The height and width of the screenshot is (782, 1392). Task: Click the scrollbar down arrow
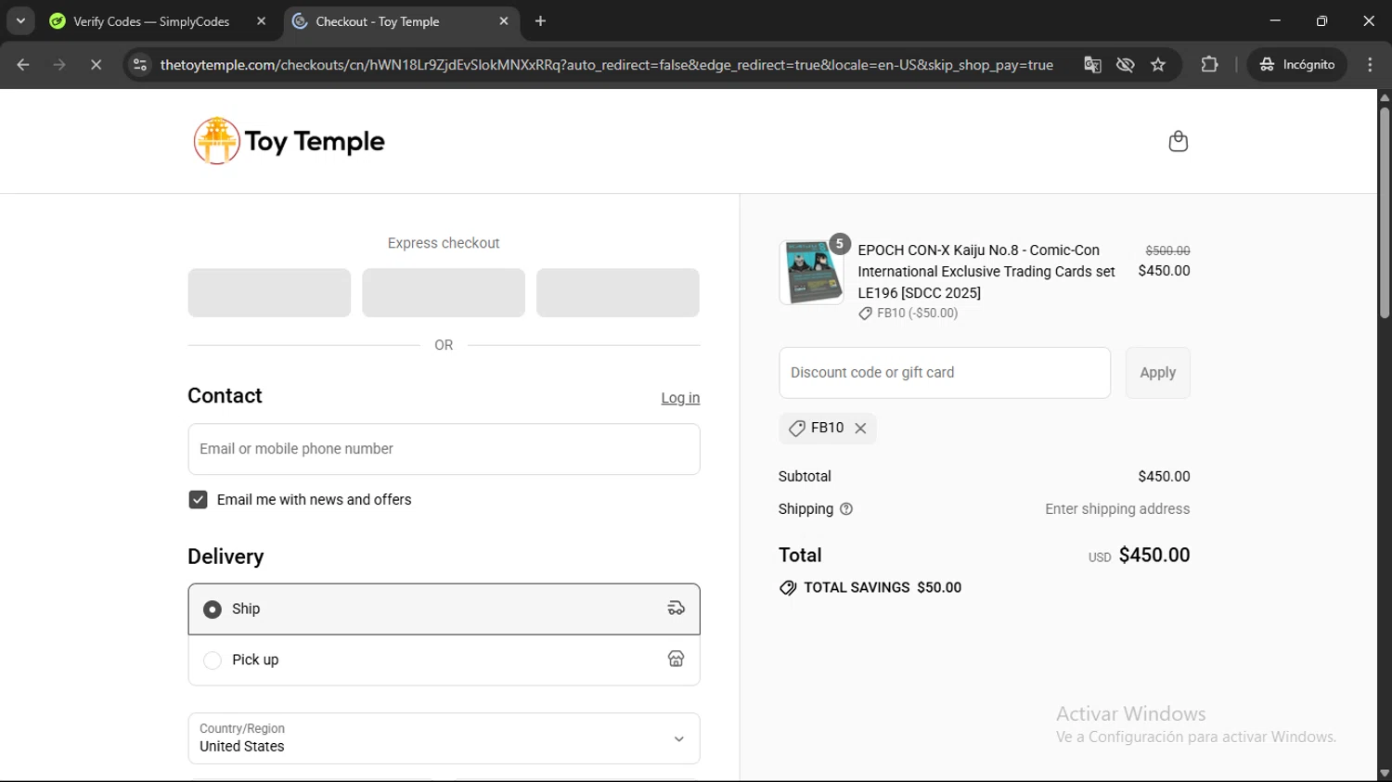(1384, 773)
